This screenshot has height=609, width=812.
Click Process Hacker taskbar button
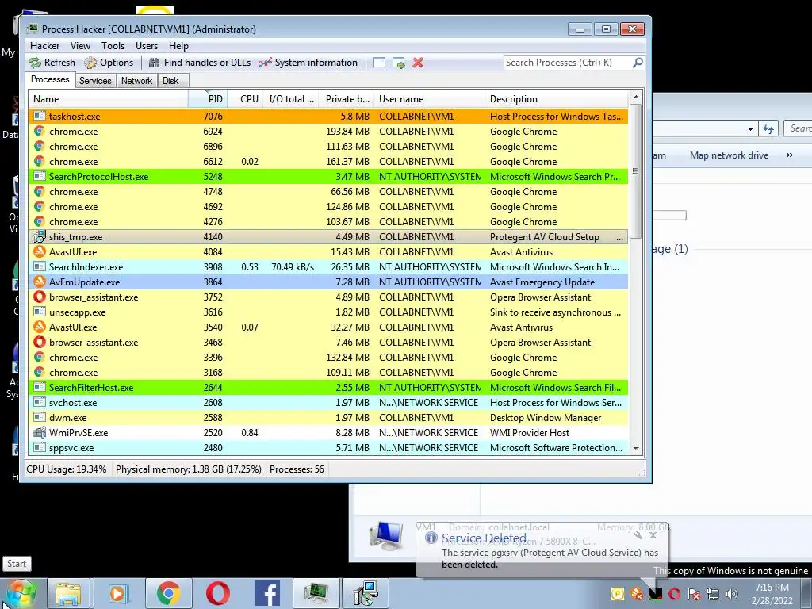(x=316, y=593)
